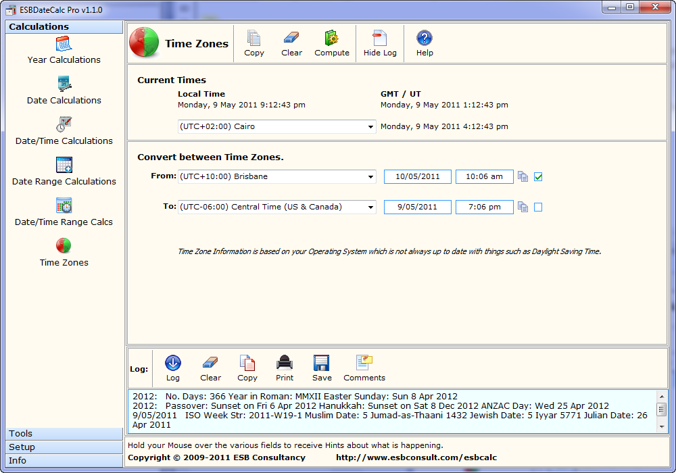Screen dimensions: 676x473
Task: Click the ESBDateCalc Pro title bar icon
Action: (11, 10)
